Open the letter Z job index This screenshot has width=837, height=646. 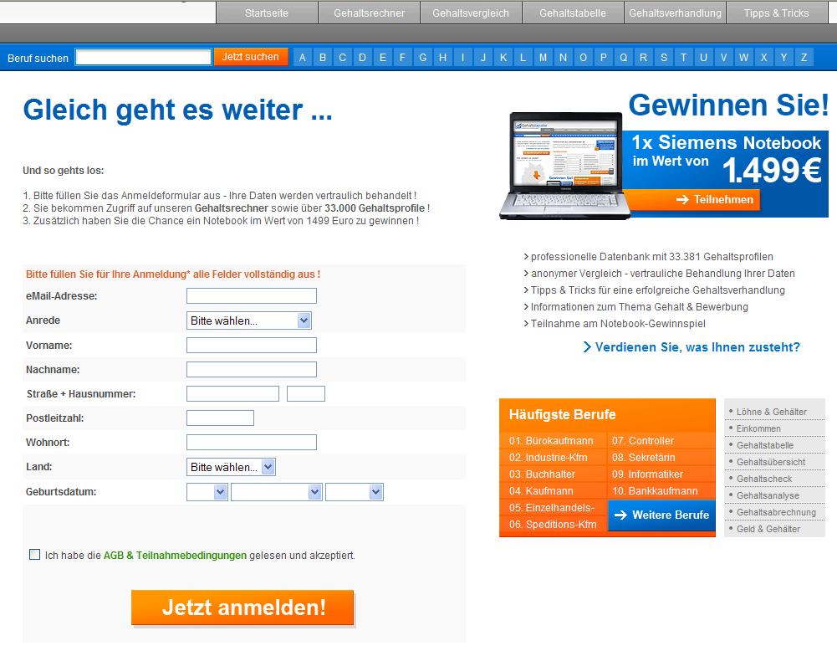[804, 58]
